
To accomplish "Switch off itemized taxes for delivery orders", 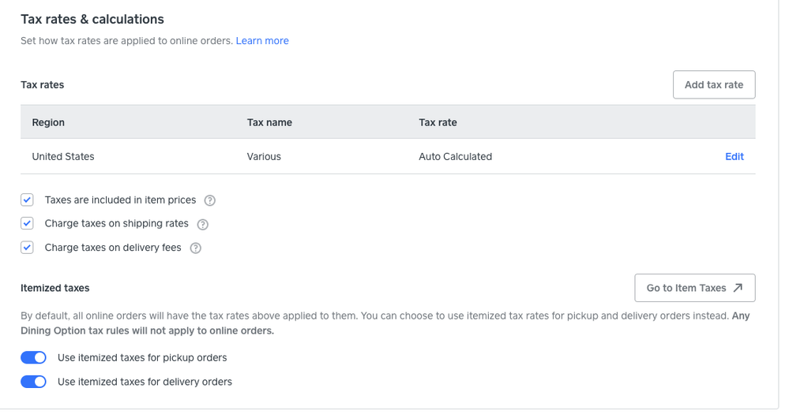I will point(34,382).
